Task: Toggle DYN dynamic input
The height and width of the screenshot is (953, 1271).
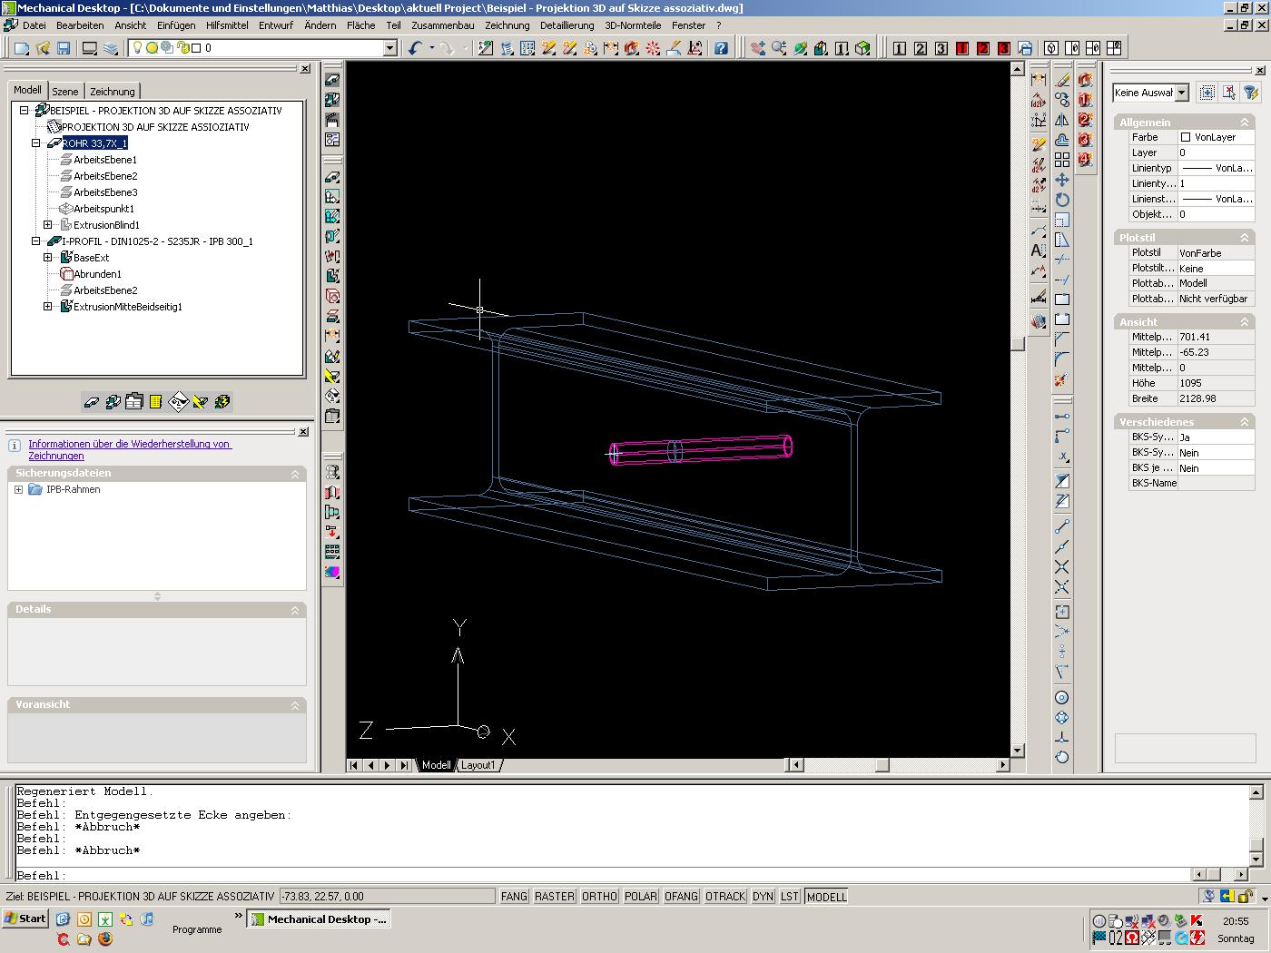Action: pos(764,896)
